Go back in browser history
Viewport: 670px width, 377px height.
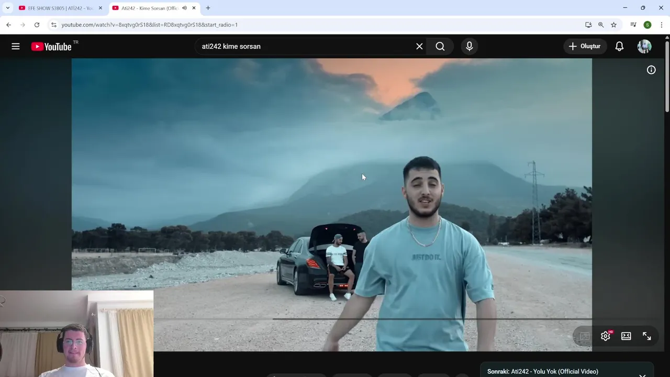click(x=8, y=25)
